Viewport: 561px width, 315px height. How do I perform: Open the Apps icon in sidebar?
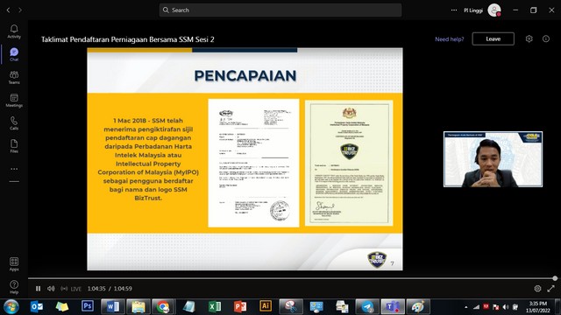pos(14,264)
